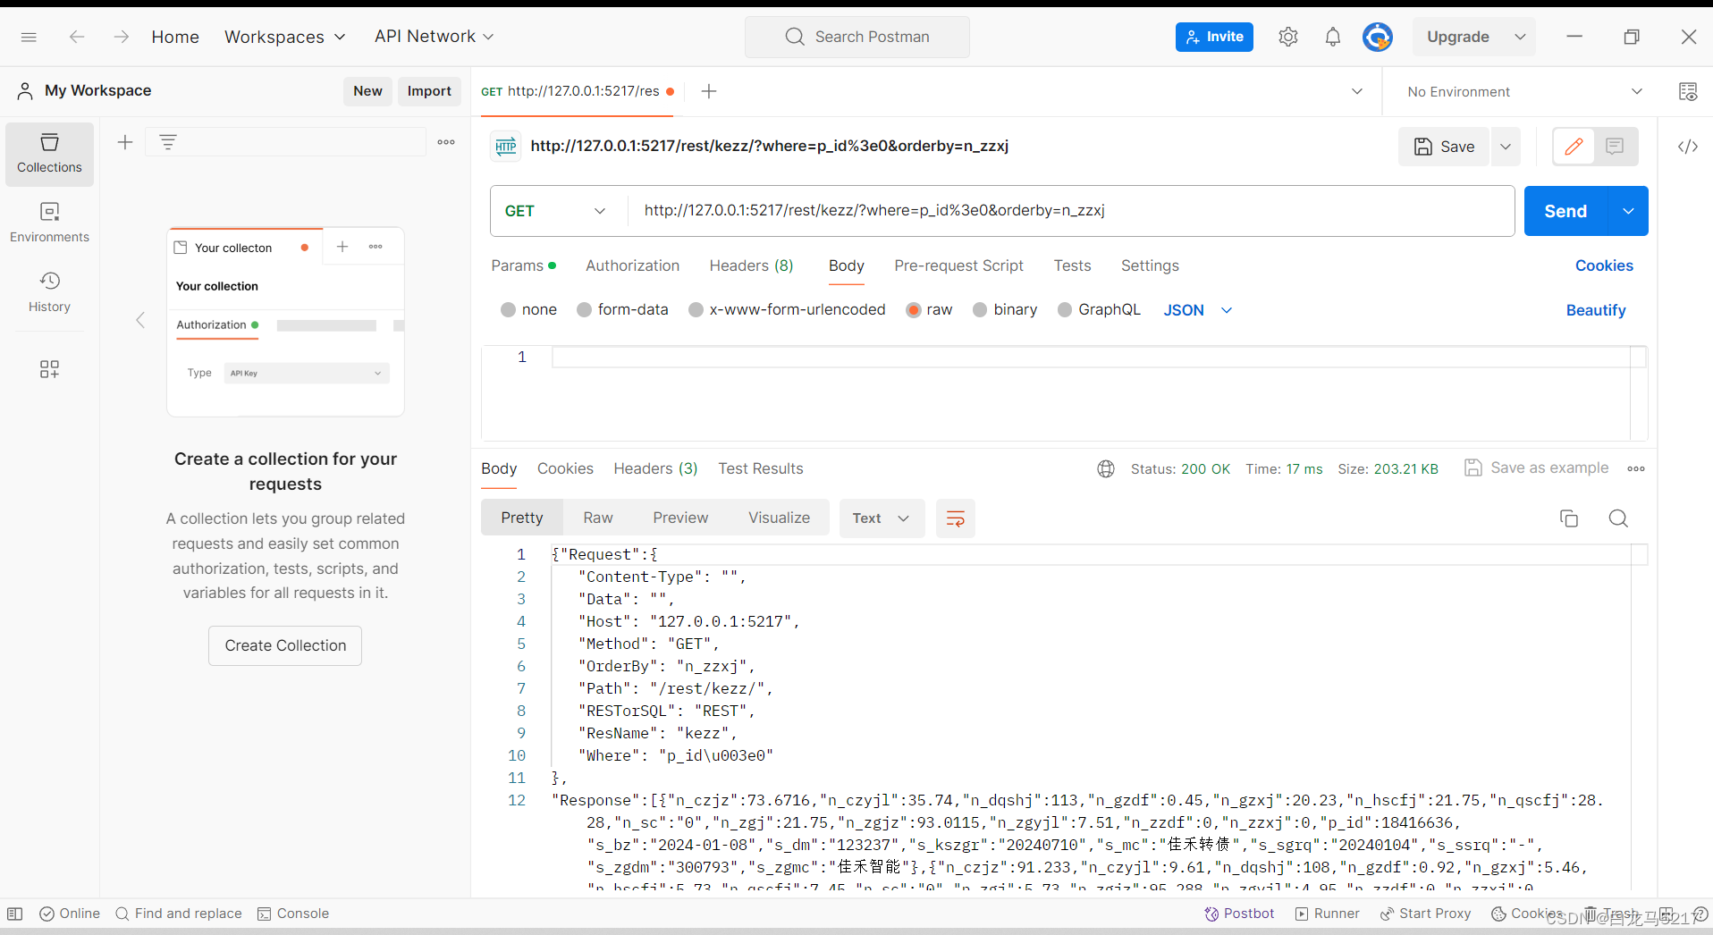The width and height of the screenshot is (1713, 935).
Task: View the Test Results tab
Action: [x=760, y=468]
